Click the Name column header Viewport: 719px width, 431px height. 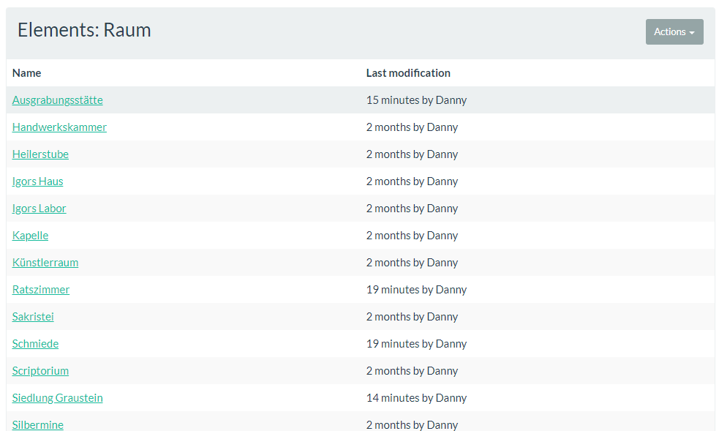pyautogui.click(x=26, y=73)
